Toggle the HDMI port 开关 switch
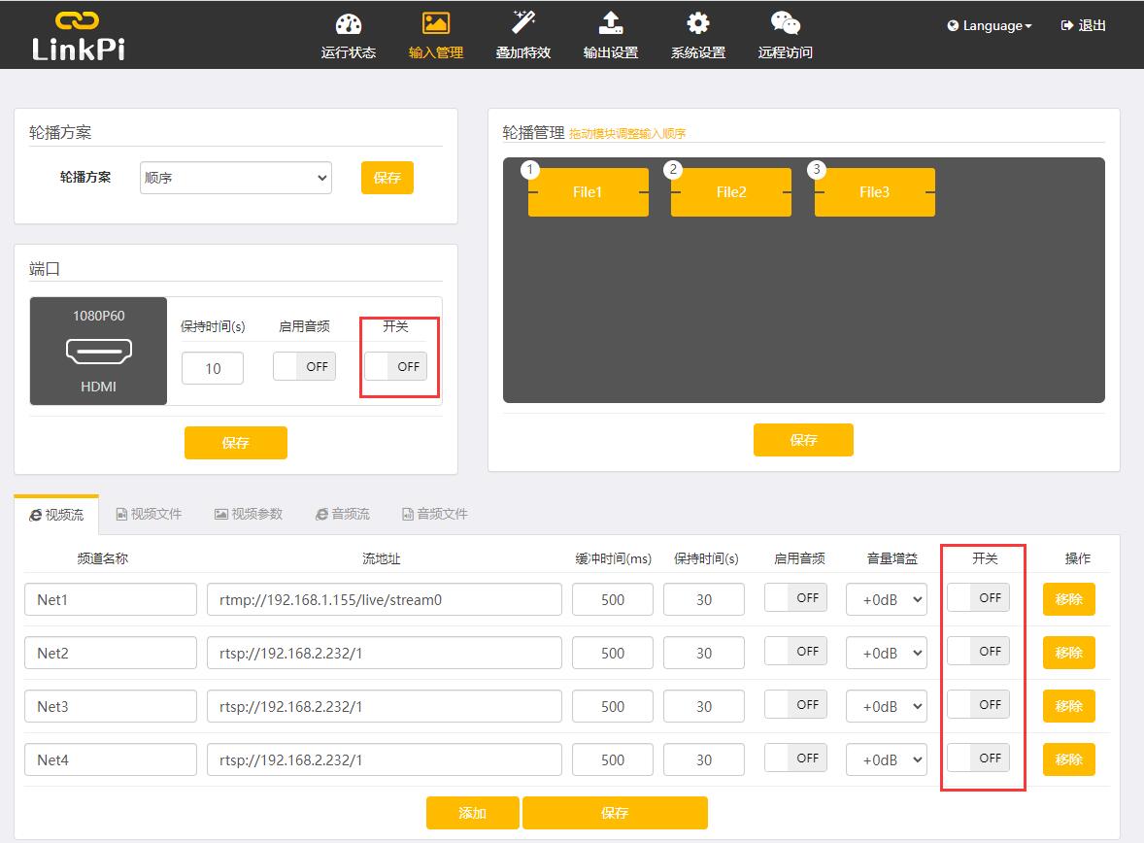1144x843 pixels. (x=395, y=366)
